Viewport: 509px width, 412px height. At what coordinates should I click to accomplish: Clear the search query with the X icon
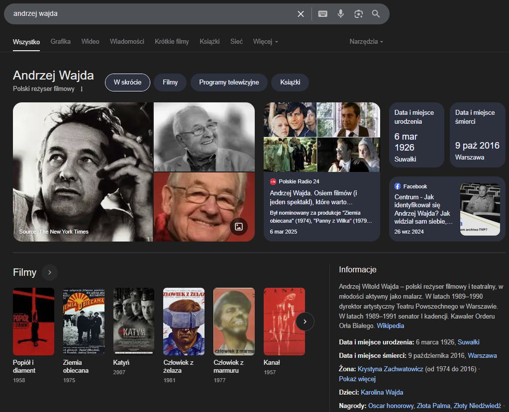(x=301, y=14)
